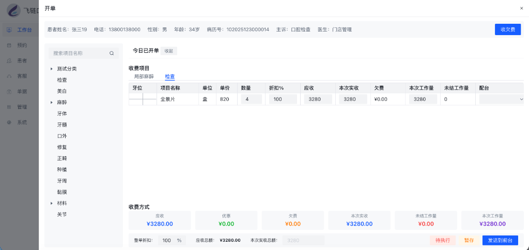Click the 发送到前台 button

(500, 241)
